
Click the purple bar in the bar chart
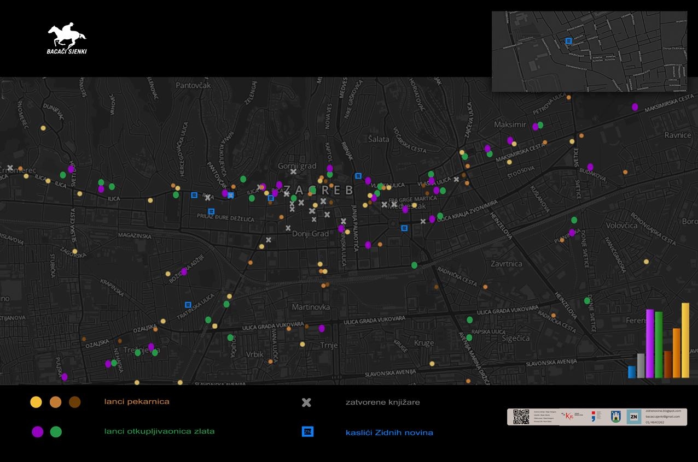pos(650,343)
